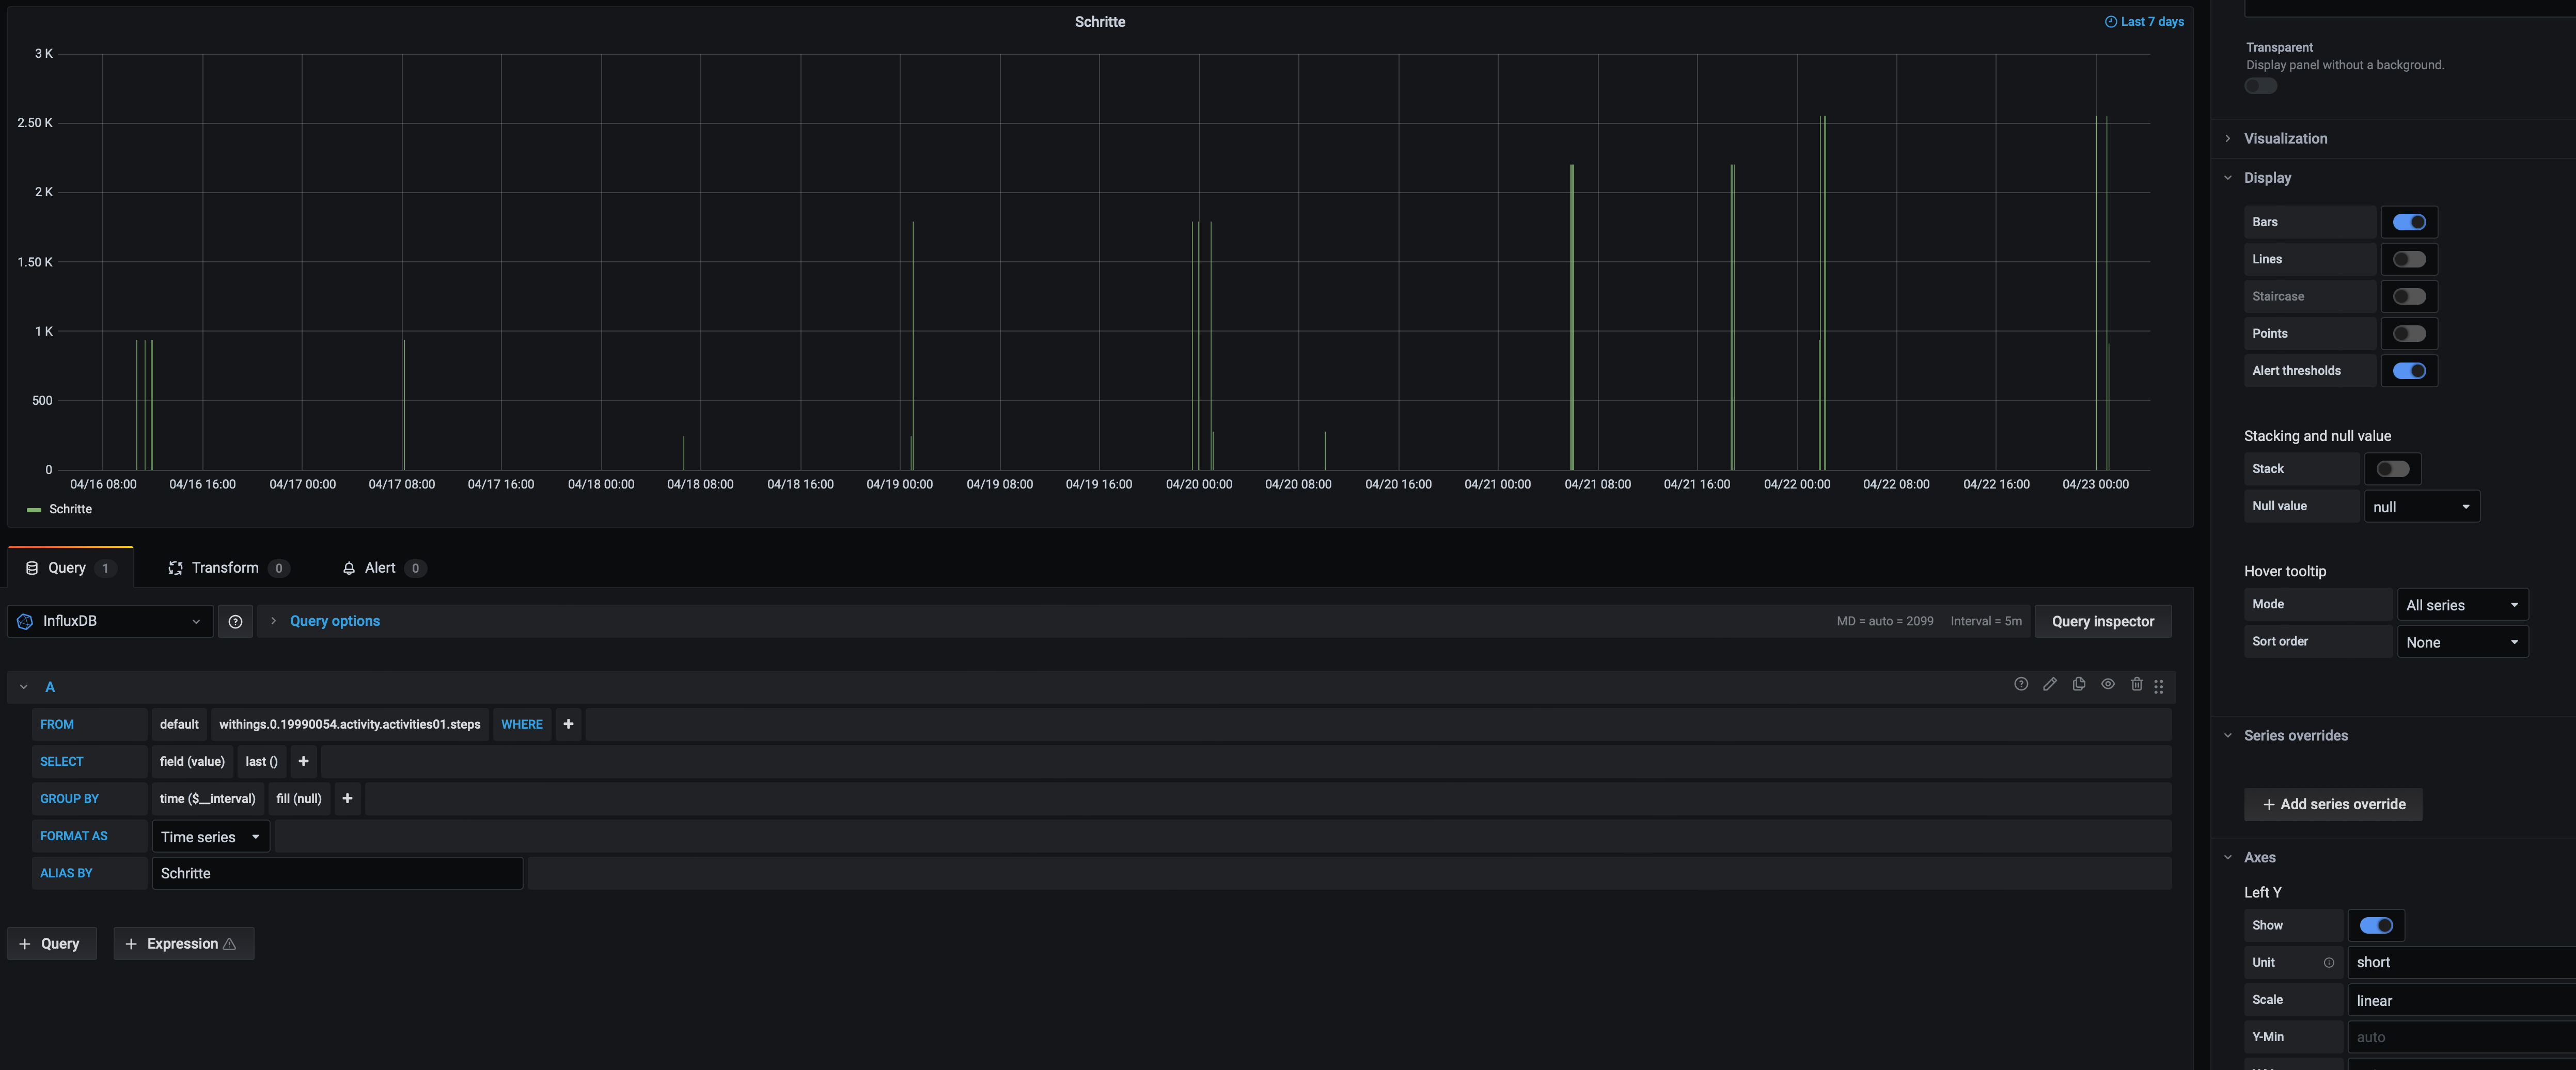Hide query A with eye icon
2576x1070 pixels.
click(x=2107, y=684)
